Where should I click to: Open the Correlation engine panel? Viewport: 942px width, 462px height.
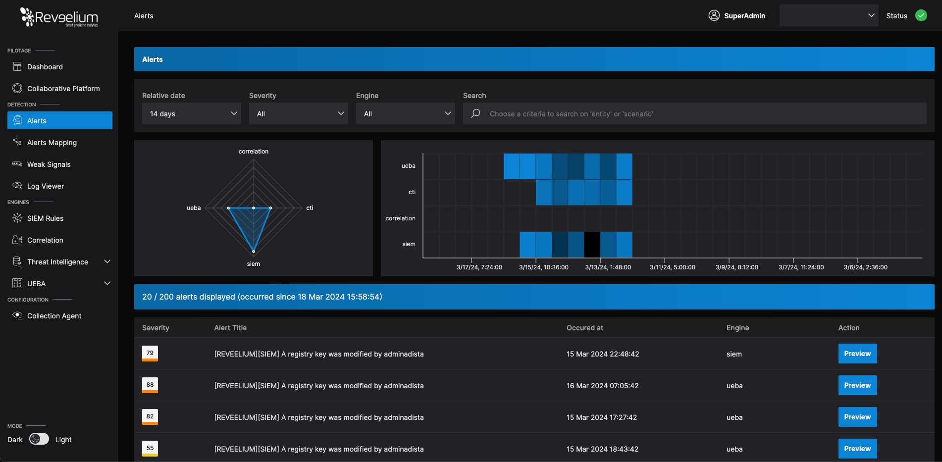[x=45, y=240]
